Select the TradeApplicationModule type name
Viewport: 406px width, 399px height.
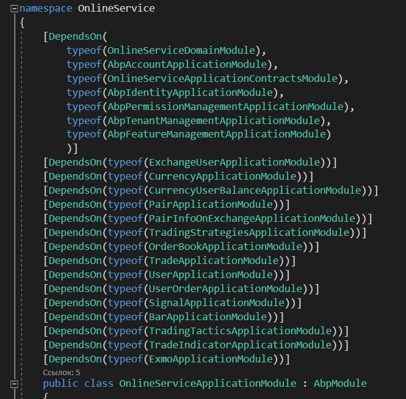(214, 260)
